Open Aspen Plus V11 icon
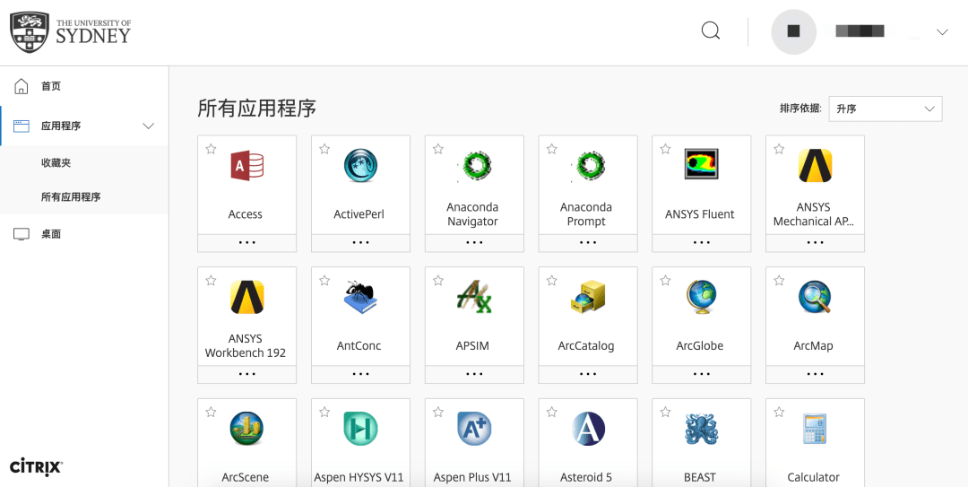 [x=474, y=429]
